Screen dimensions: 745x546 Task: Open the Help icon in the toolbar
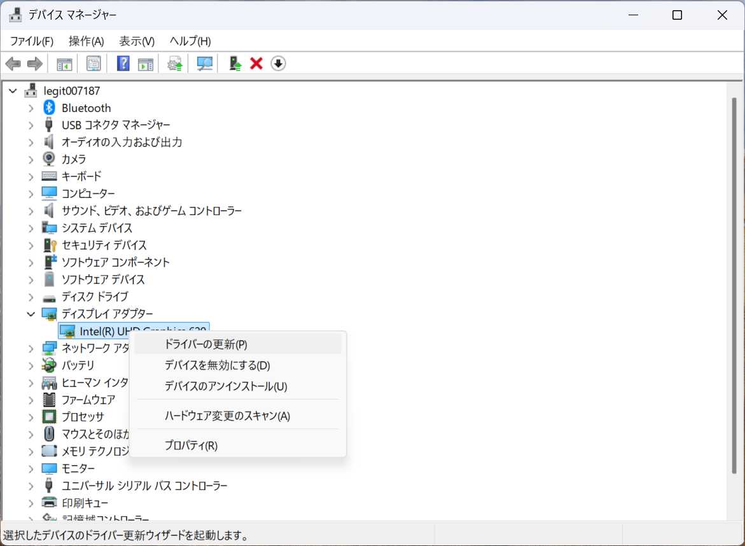point(123,63)
